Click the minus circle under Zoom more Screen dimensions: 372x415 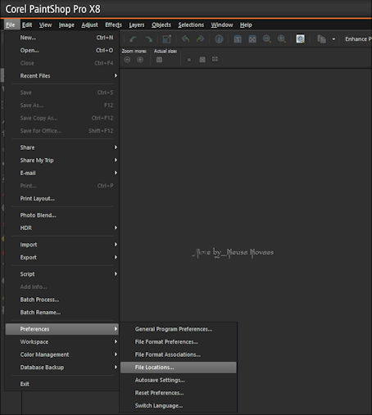pos(127,60)
